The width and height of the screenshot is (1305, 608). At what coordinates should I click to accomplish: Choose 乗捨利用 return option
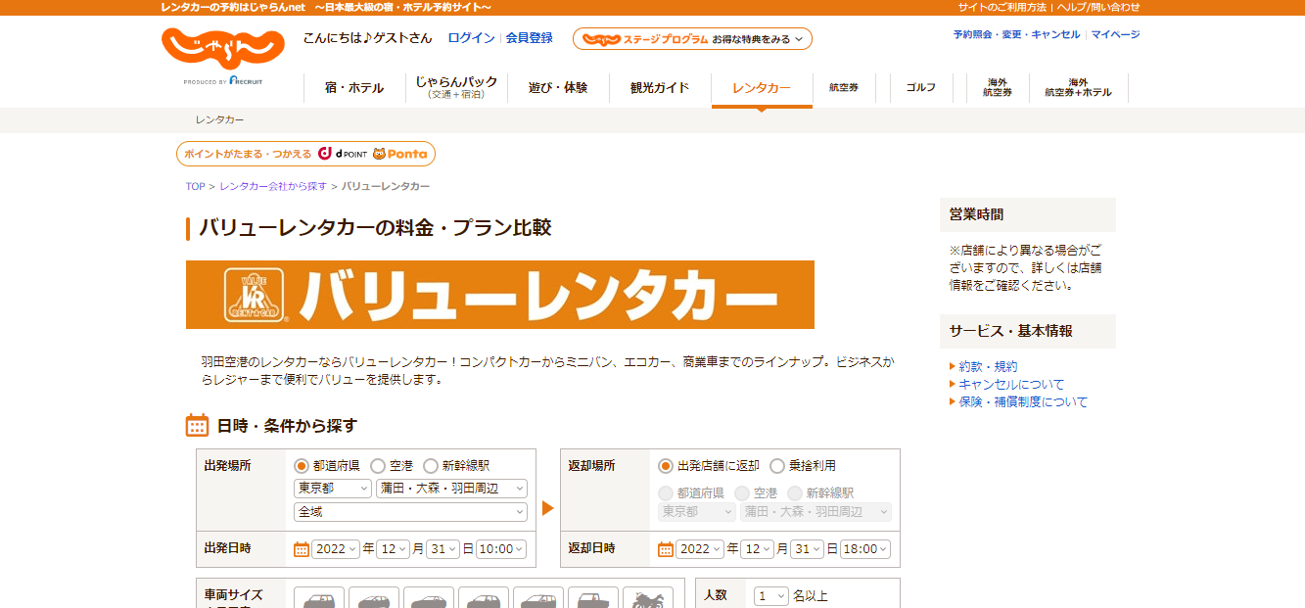(x=777, y=466)
